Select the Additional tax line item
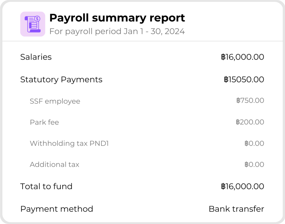Screen dimensions: 285x224 click(54, 165)
